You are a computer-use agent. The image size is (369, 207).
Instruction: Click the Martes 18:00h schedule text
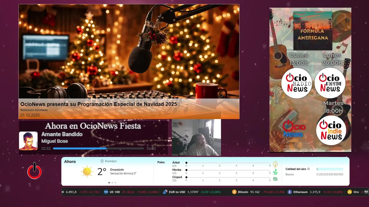[x=333, y=107]
